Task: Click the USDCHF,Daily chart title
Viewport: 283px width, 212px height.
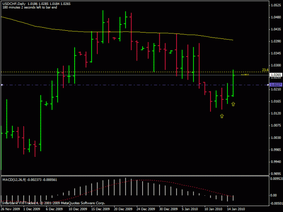Action: point(14,4)
